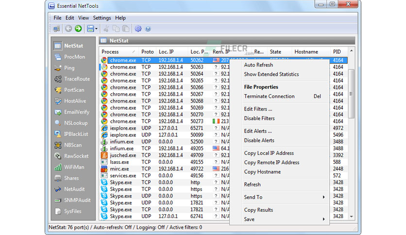
Task: Select the SysFiles tool
Action: 68,211
